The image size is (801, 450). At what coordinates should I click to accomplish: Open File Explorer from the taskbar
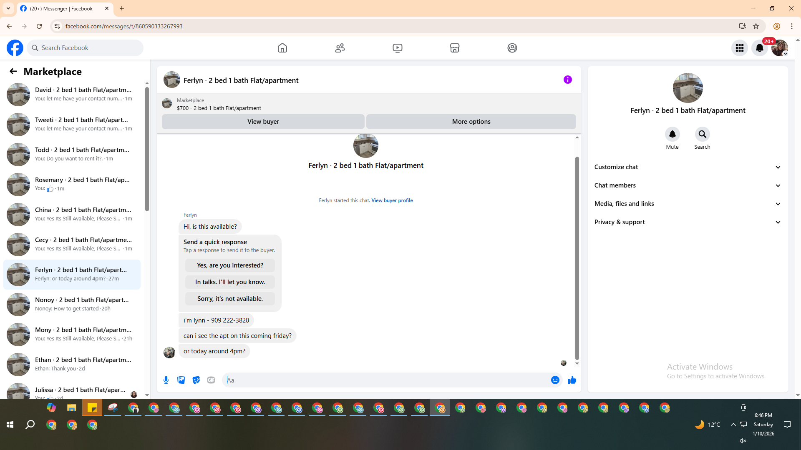(x=72, y=407)
